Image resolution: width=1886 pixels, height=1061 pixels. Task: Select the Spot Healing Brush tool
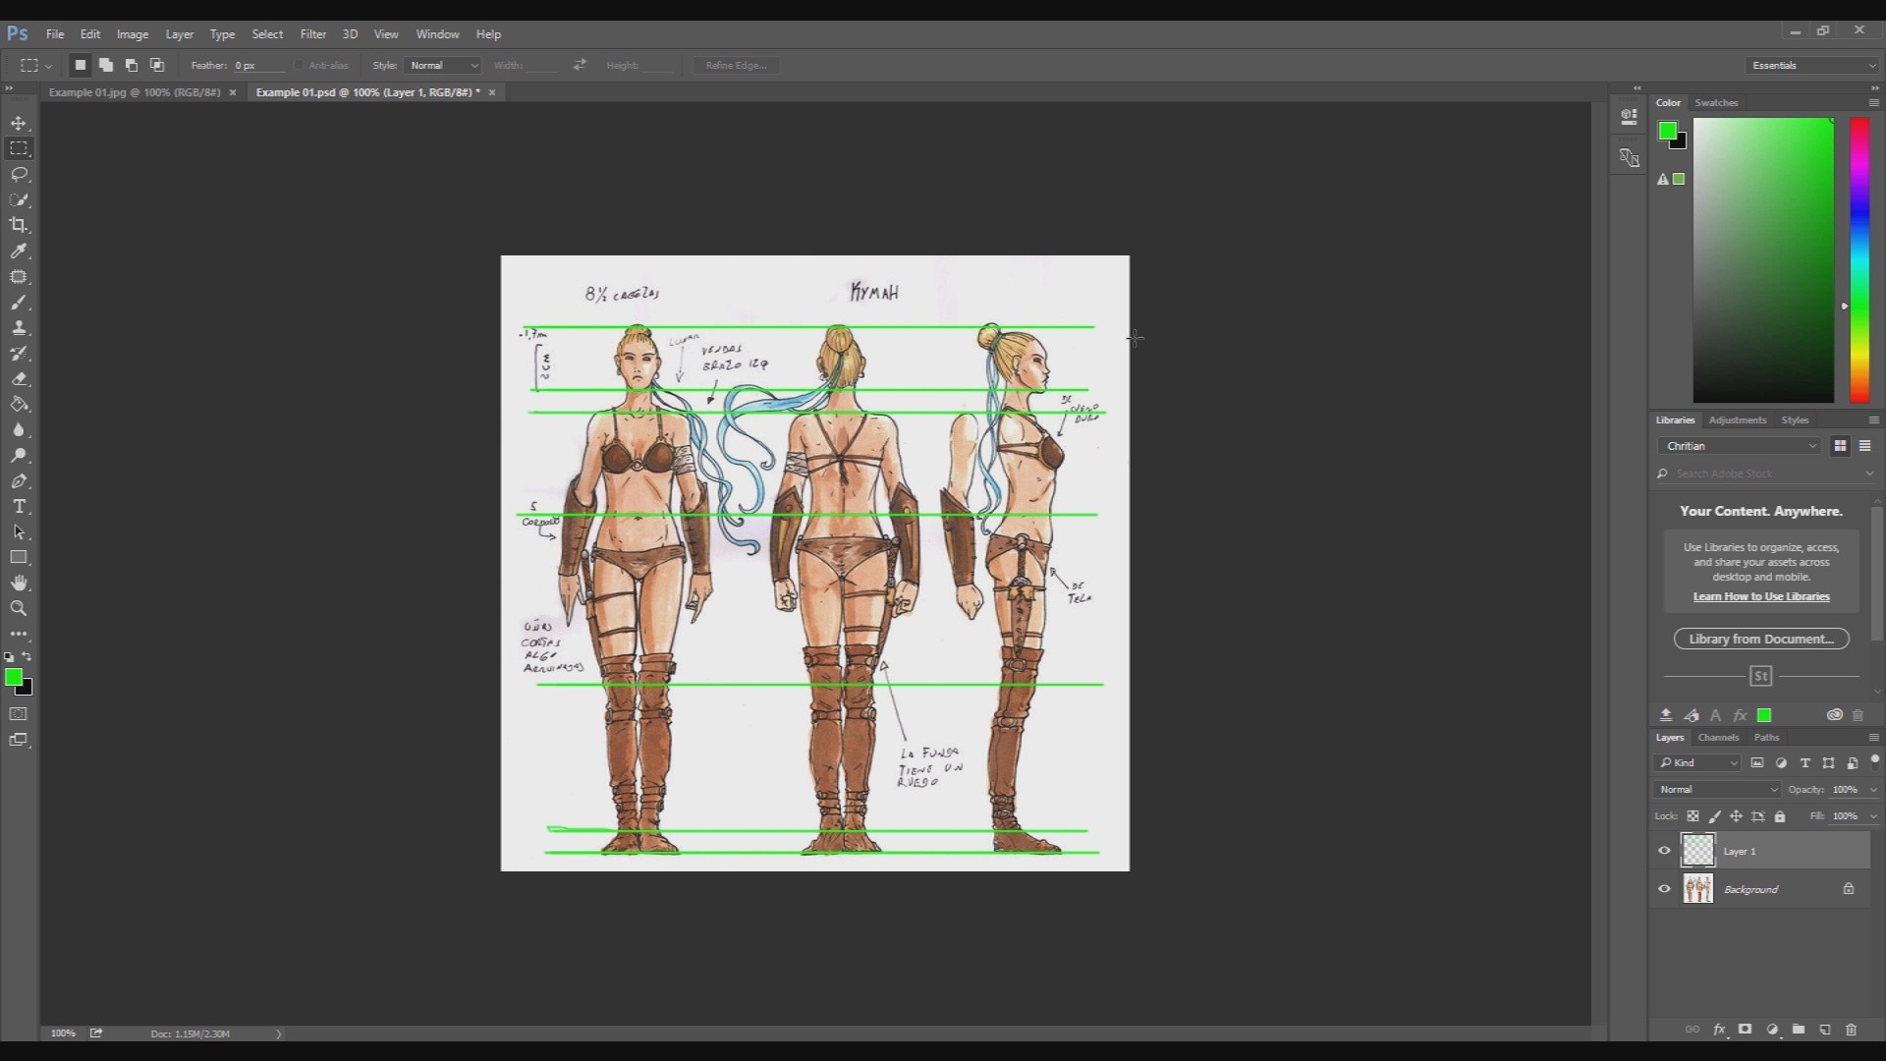point(19,277)
